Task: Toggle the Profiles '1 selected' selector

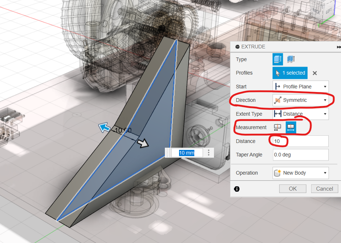Action: 290,73
